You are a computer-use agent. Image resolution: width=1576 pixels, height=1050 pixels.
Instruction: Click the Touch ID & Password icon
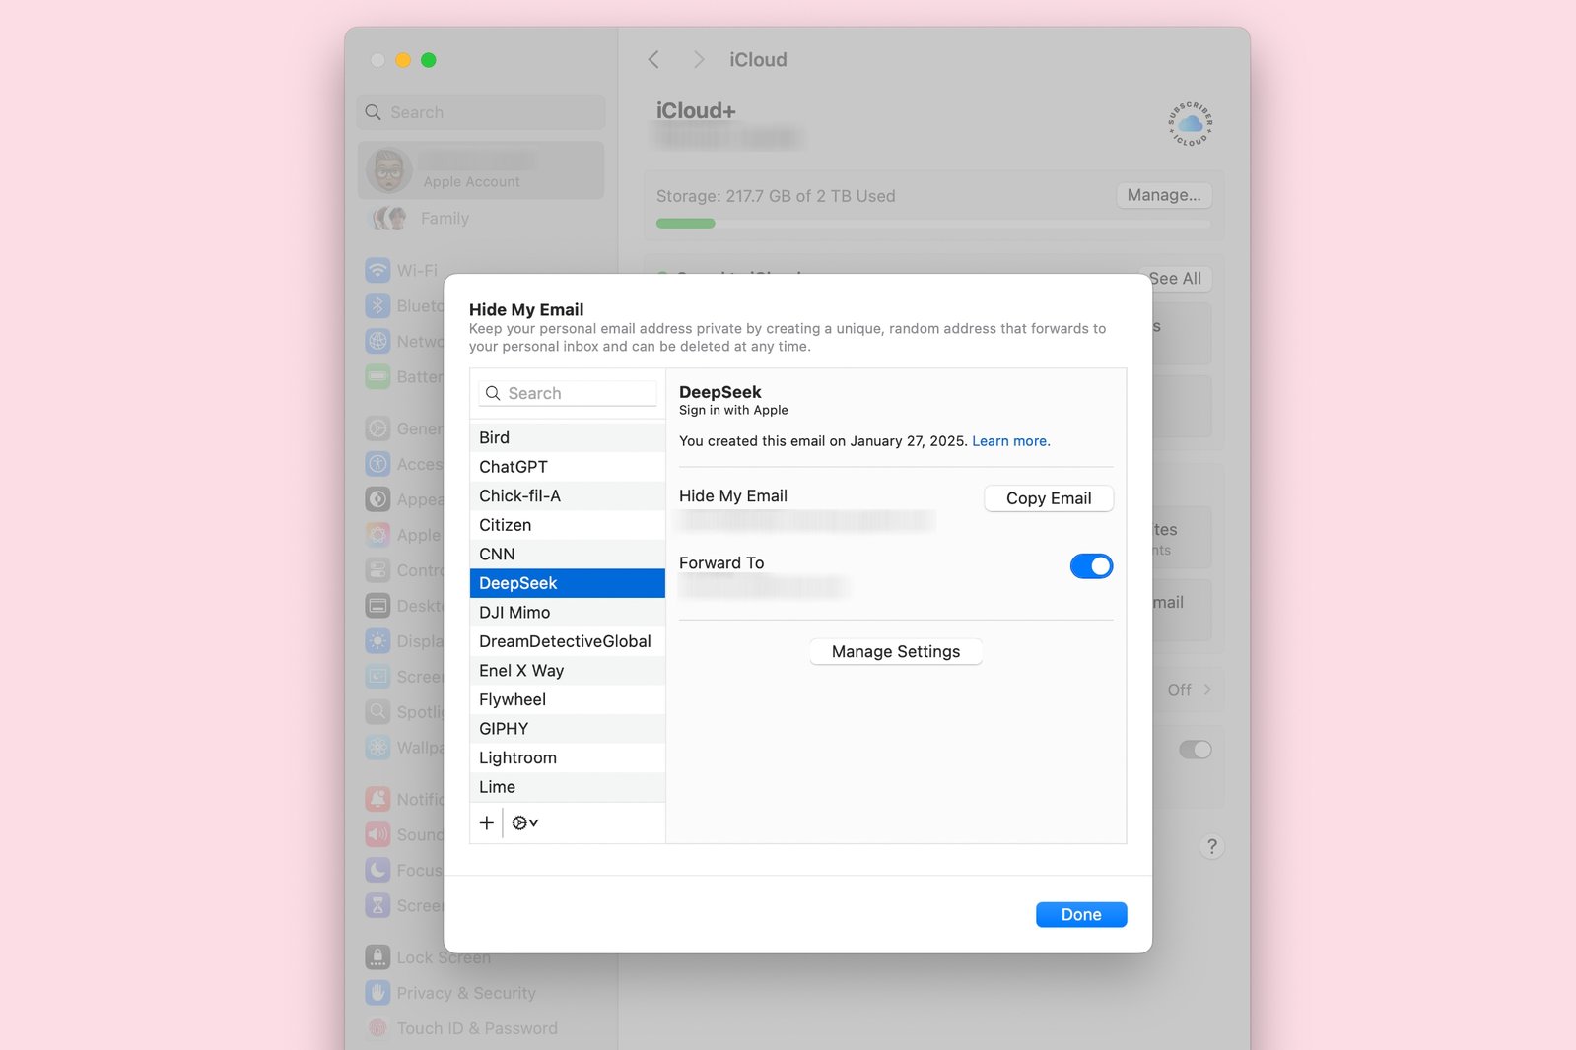click(377, 1028)
